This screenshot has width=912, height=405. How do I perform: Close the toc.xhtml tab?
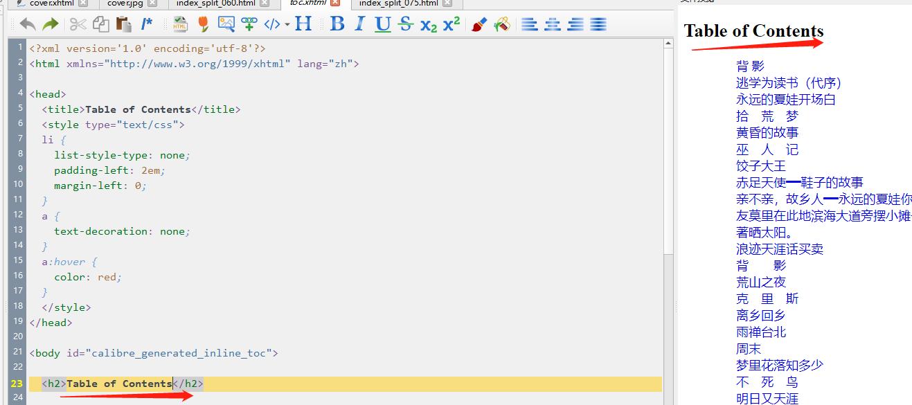click(x=336, y=3)
